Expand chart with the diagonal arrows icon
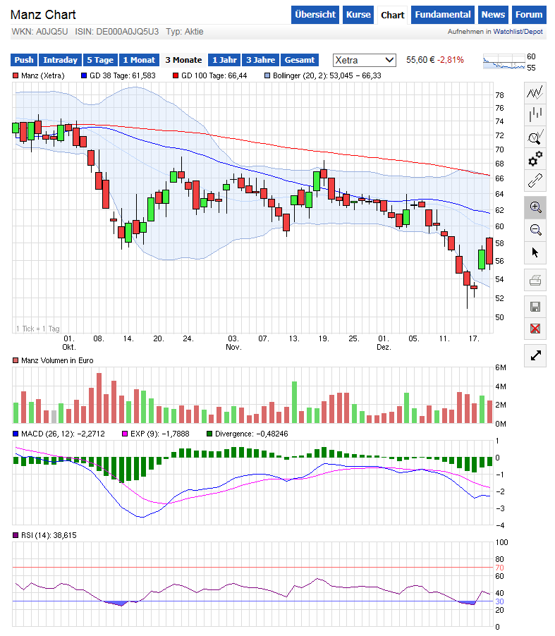555x636 pixels. pyautogui.click(x=535, y=355)
